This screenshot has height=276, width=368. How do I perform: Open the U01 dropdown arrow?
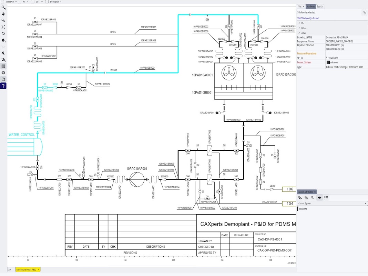tap(42, 2)
